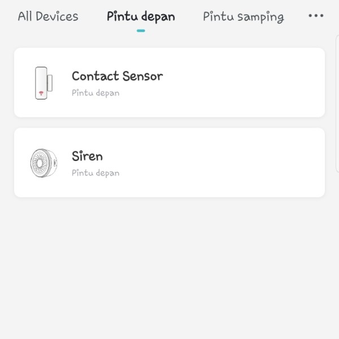The image size is (339, 339).
Task: Click the center of the siren speaker grille
Action: [40, 163]
